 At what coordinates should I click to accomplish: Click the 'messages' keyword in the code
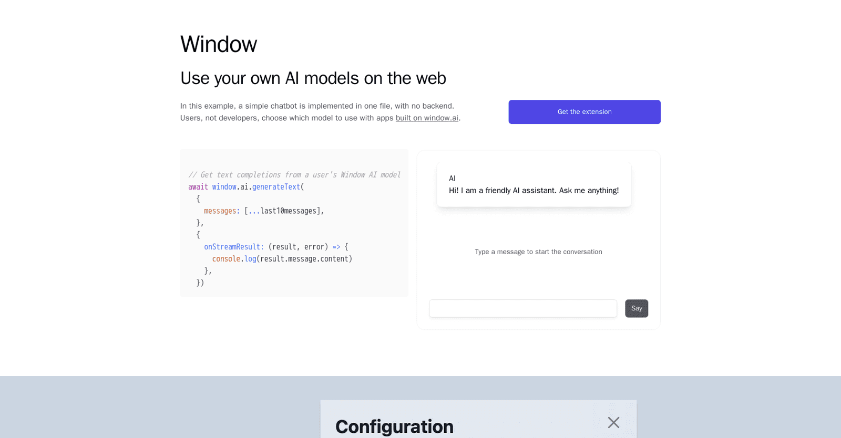pos(221,211)
